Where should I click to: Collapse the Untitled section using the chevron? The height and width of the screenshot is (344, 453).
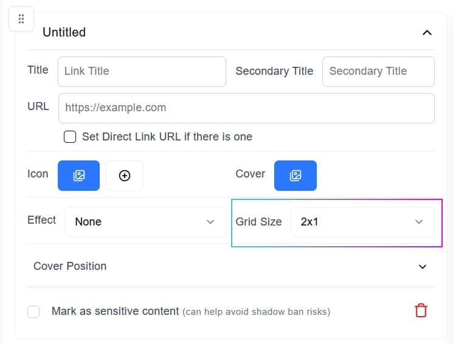[427, 33]
